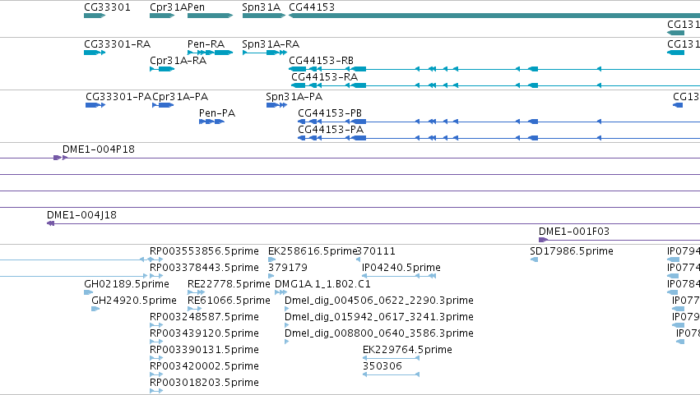The height and width of the screenshot is (395, 700).
Task: Select the DME1-001F03 purple arrow glyph
Action: pos(544,240)
